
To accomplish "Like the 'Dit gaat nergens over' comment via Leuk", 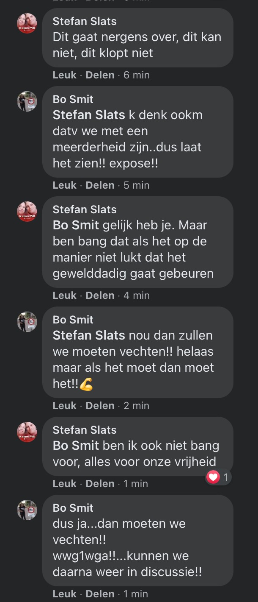I will 65,75.
